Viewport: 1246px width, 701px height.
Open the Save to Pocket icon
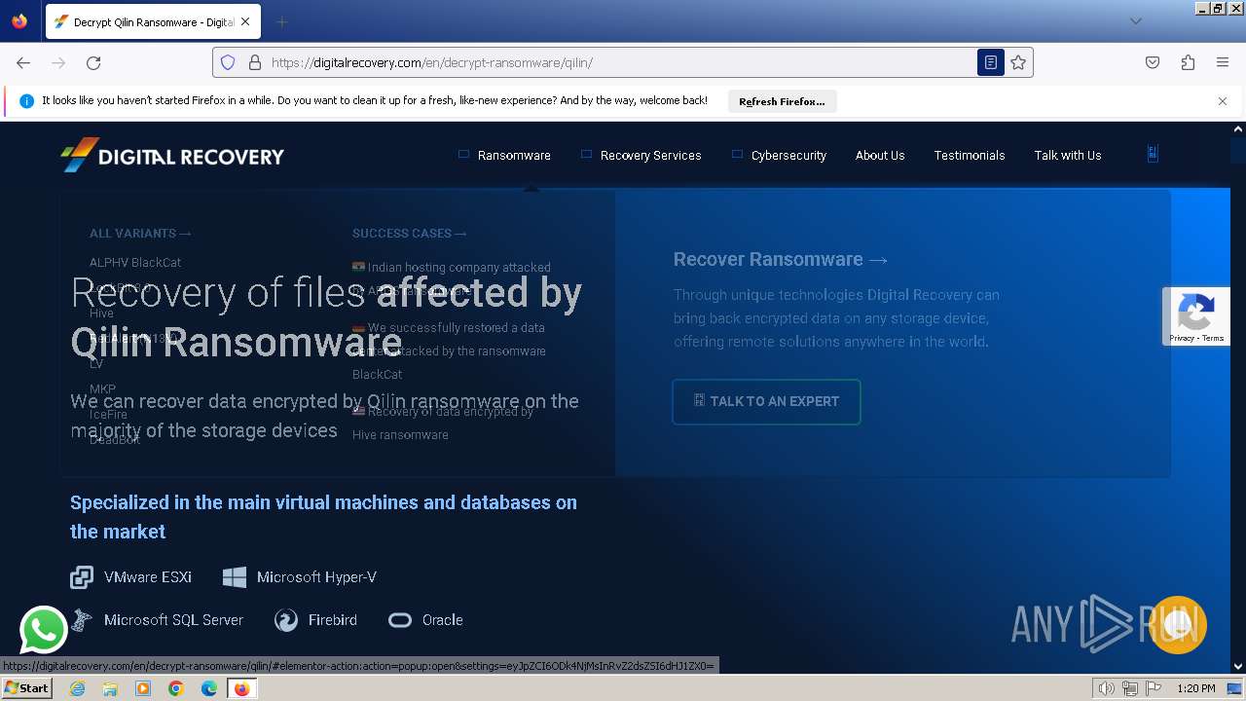1153,62
